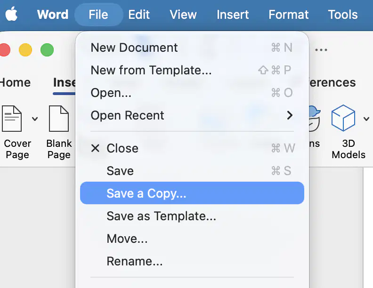
Task: Click the red close window button
Action: click(x=5, y=50)
